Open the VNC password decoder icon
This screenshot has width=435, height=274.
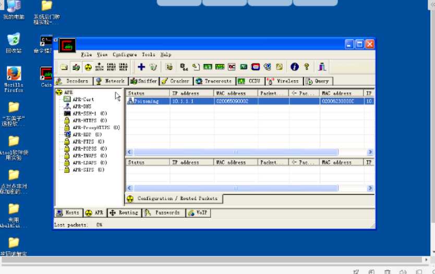tap(232, 67)
